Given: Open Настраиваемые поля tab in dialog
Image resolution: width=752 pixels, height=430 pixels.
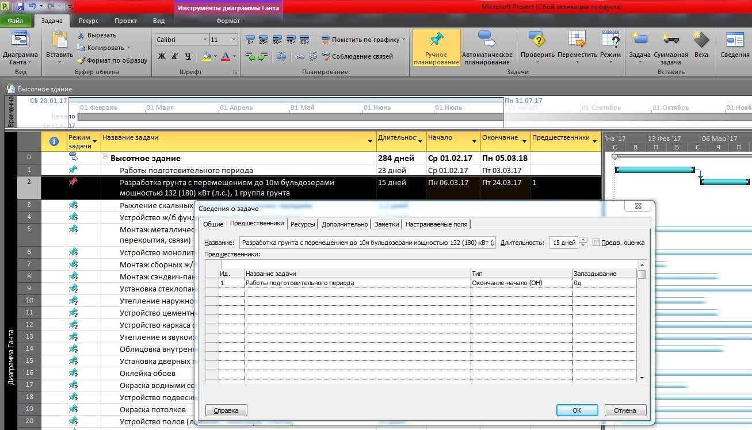Looking at the screenshot, I should 437,224.
